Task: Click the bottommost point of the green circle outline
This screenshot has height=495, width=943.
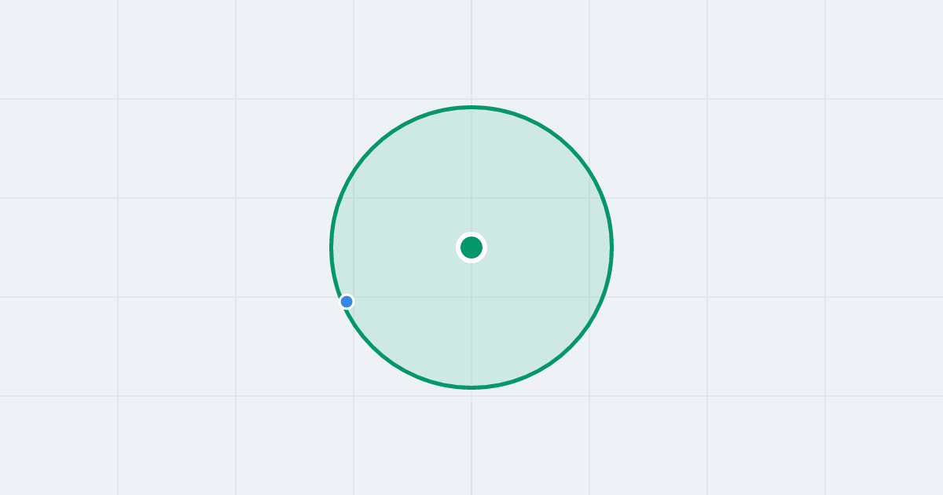Action: [x=472, y=387]
